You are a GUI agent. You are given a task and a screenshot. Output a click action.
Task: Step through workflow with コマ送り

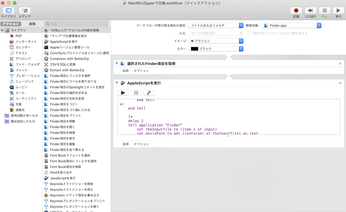[310, 10]
